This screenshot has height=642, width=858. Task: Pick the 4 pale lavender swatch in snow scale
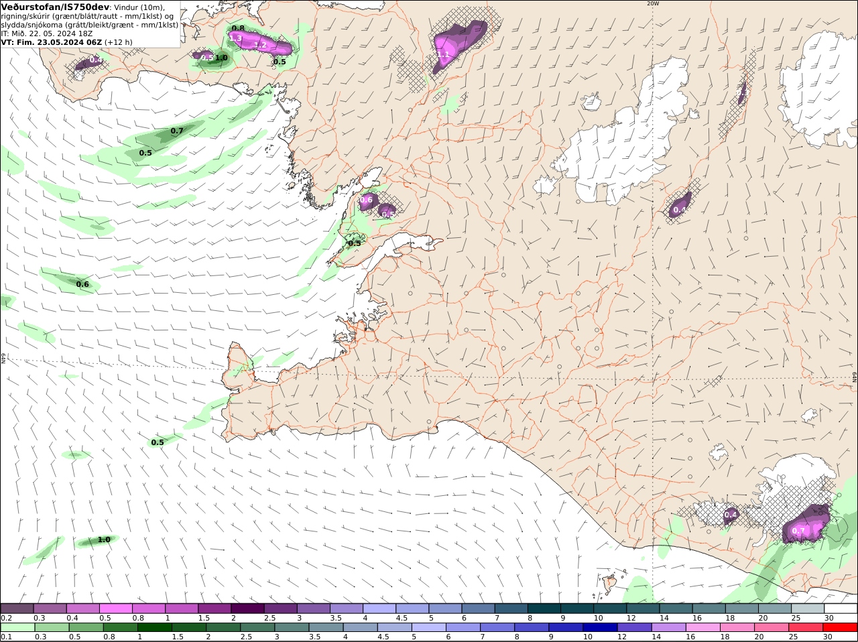pyautogui.click(x=378, y=608)
